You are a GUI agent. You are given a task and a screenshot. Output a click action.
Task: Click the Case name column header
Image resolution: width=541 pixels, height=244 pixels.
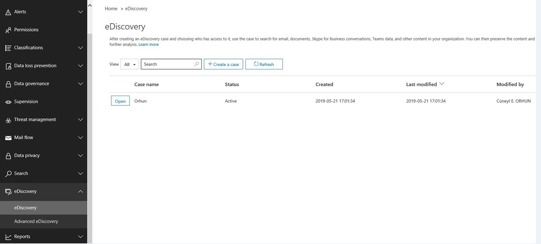146,84
